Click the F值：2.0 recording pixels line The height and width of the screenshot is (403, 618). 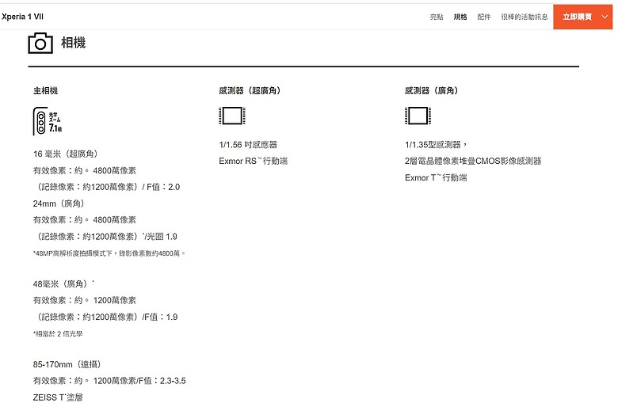click(x=107, y=187)
